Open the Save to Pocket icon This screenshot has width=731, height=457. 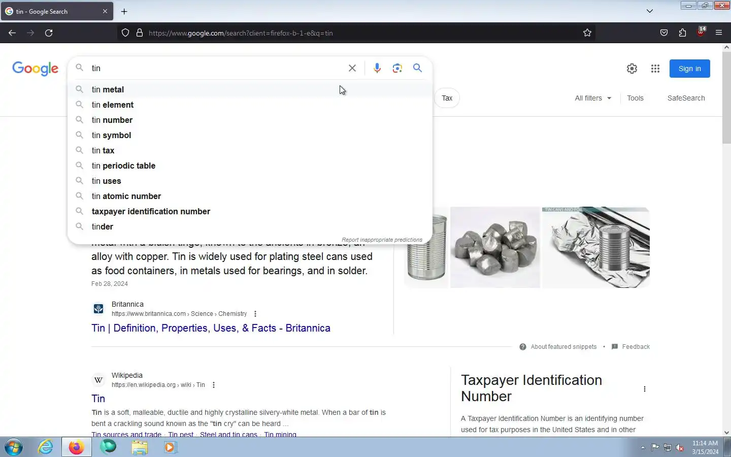(x=664, y=33)
